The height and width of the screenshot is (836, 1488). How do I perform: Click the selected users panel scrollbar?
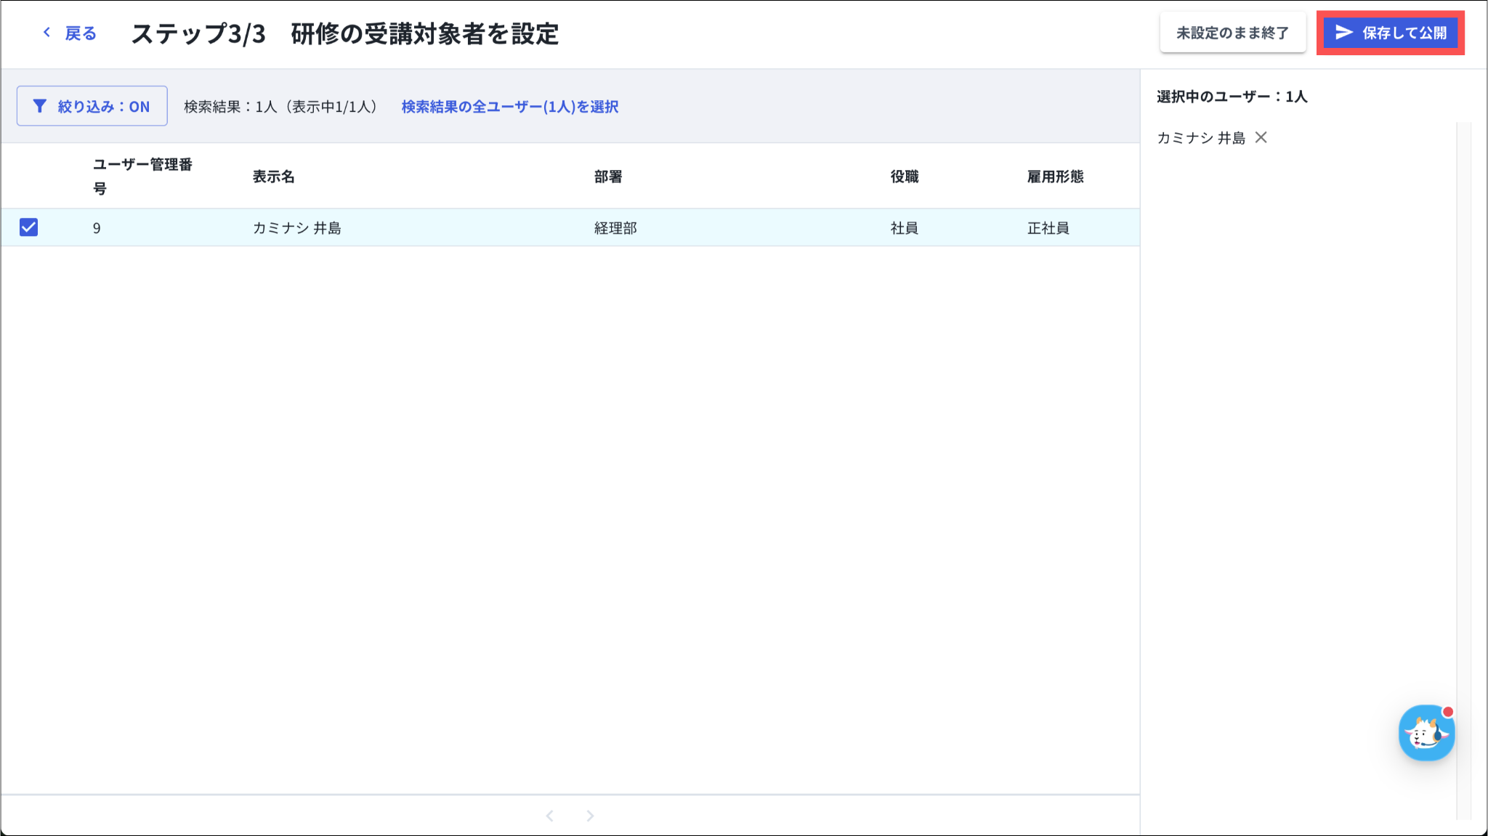pos(1463,471)
